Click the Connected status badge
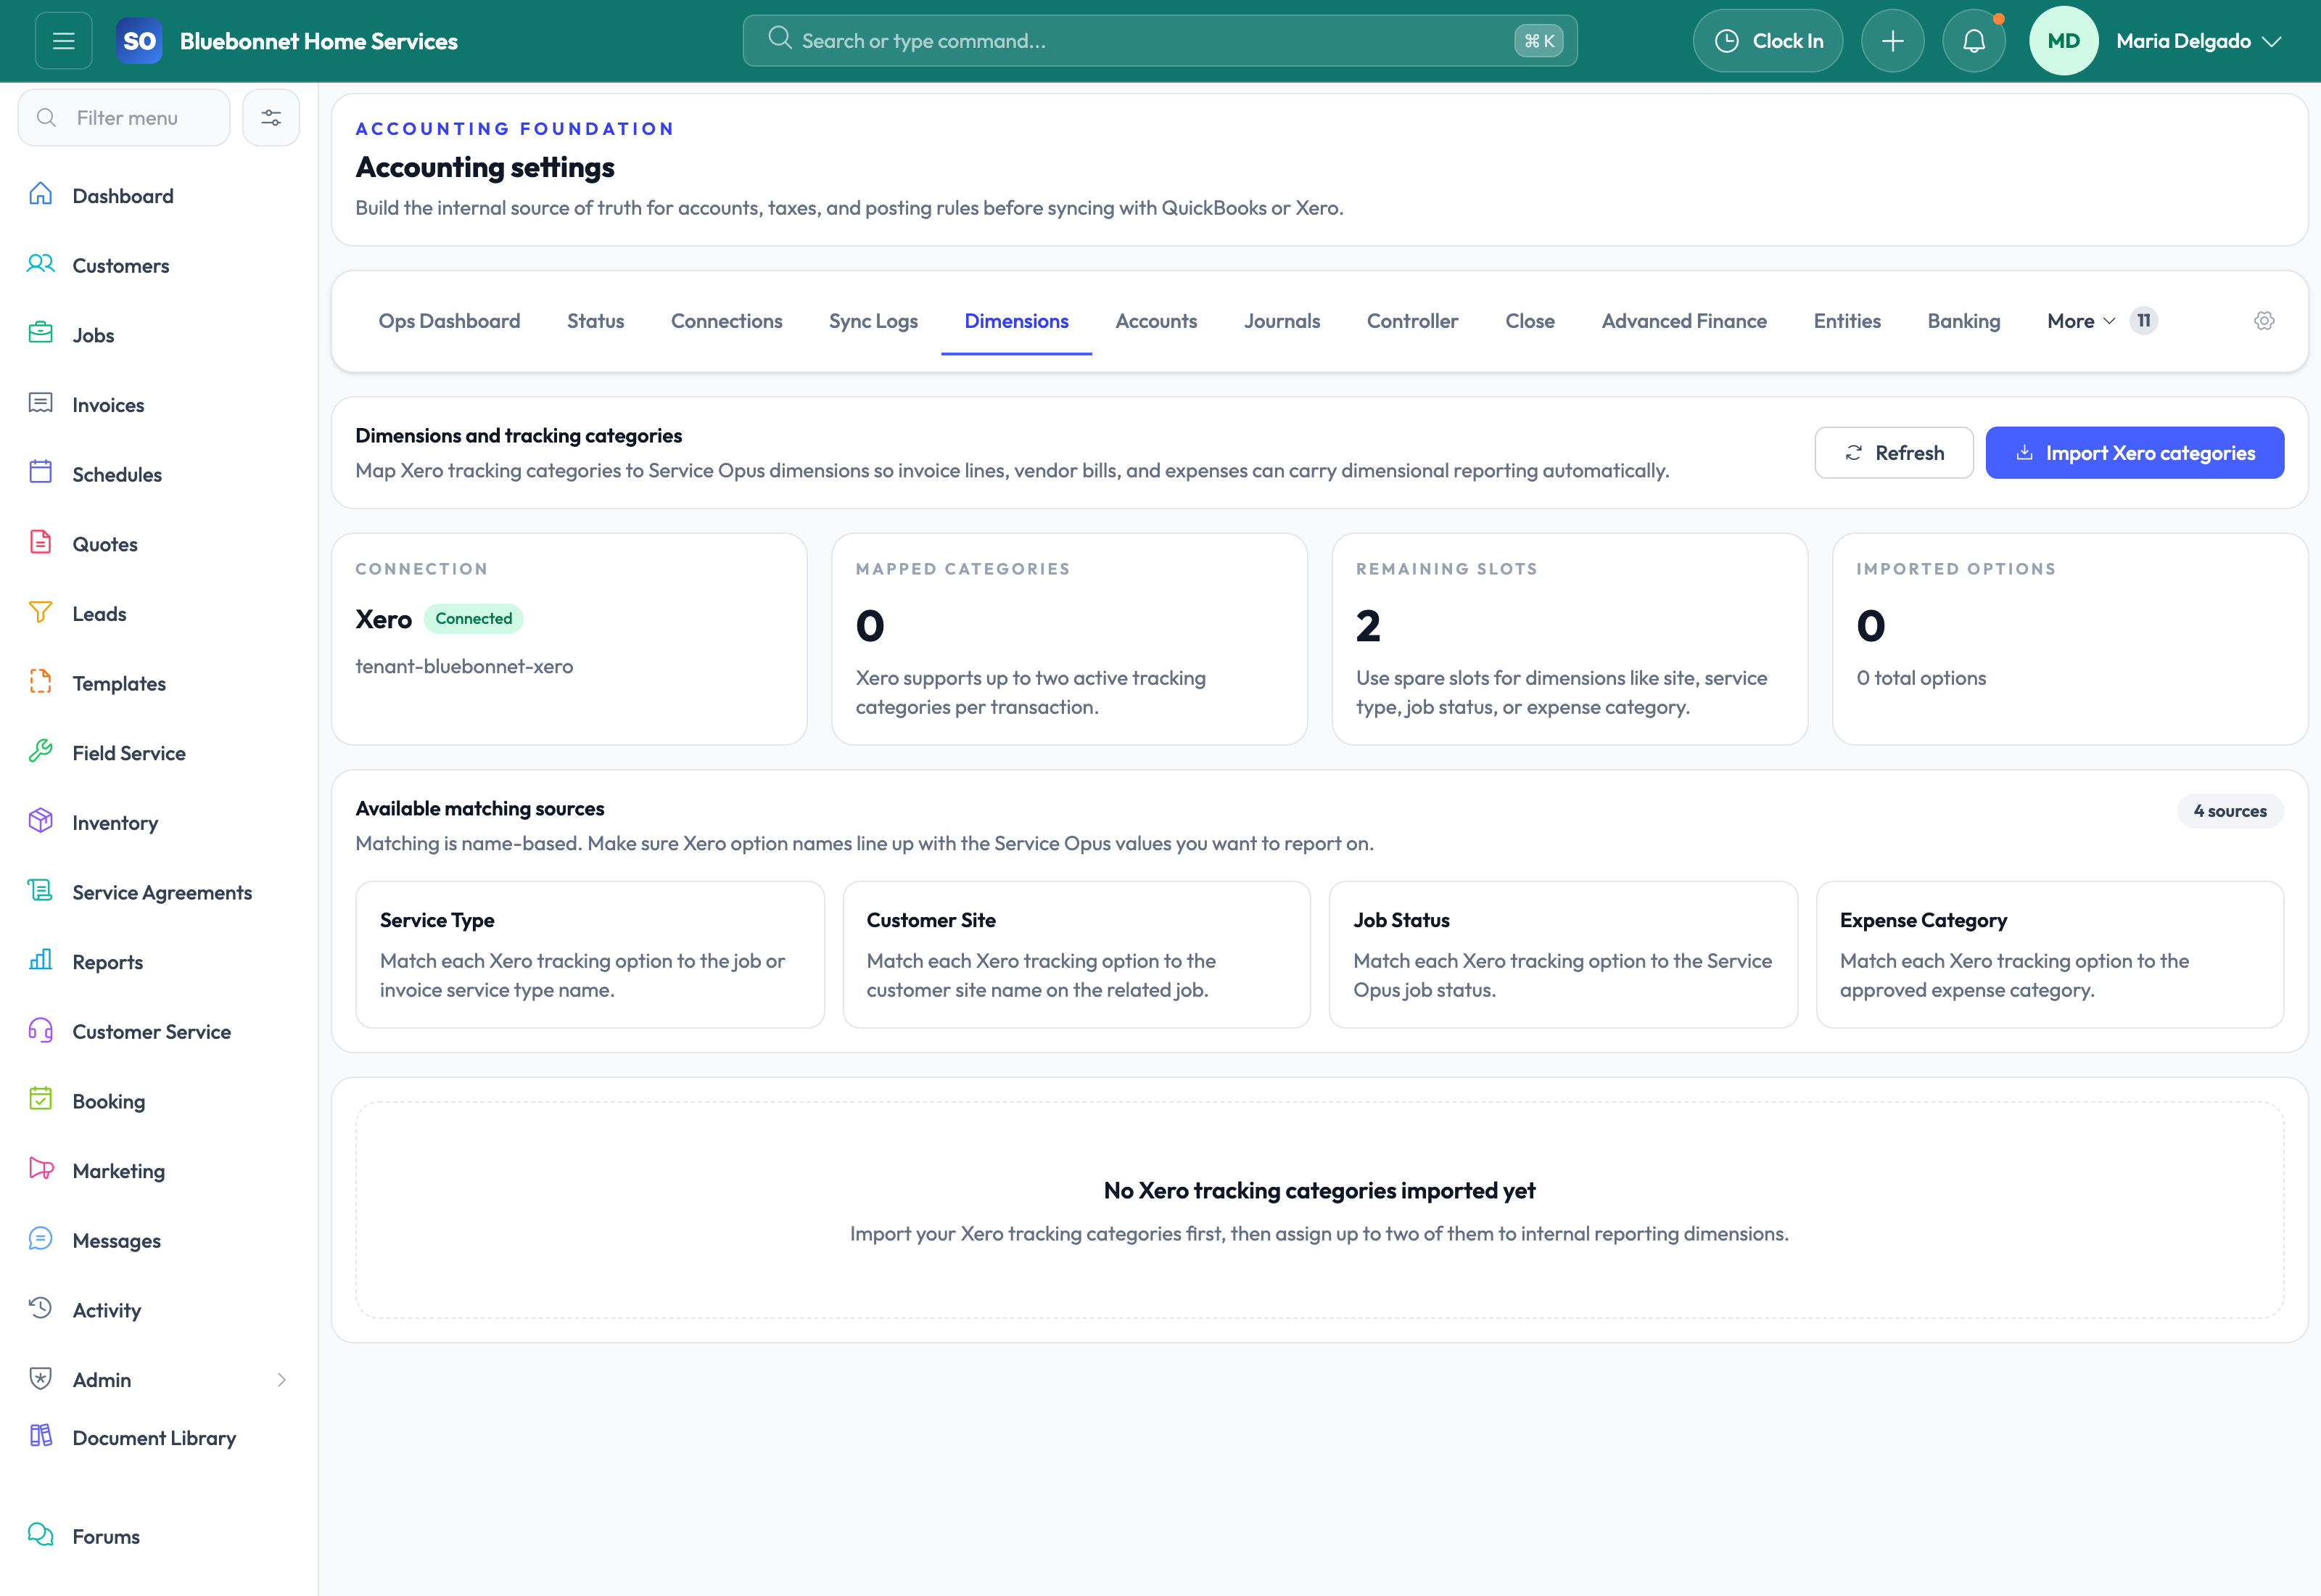2321x1596 pixels. tap(473, 619)
